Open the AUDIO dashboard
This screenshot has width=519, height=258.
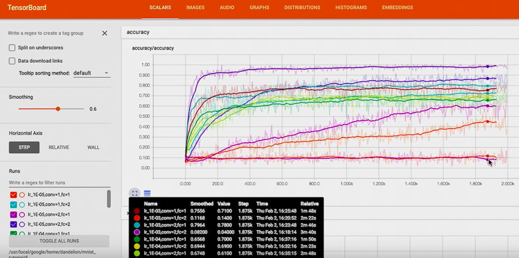227,7
